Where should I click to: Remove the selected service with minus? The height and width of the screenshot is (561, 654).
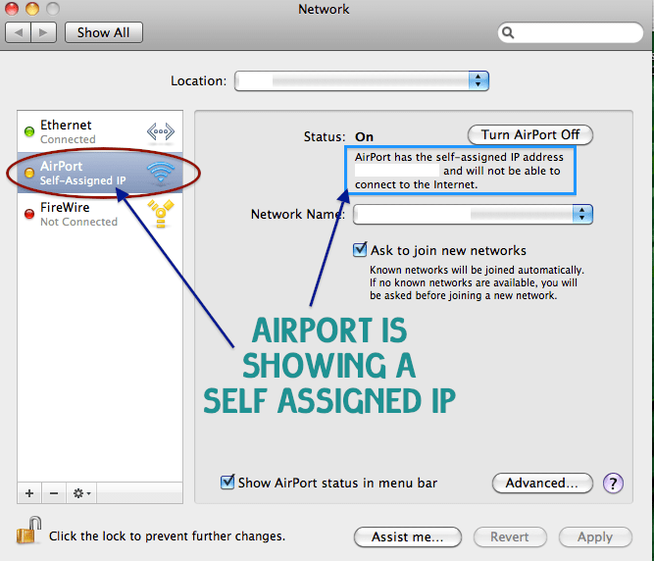pyautogui.click(x=54, y=493)
